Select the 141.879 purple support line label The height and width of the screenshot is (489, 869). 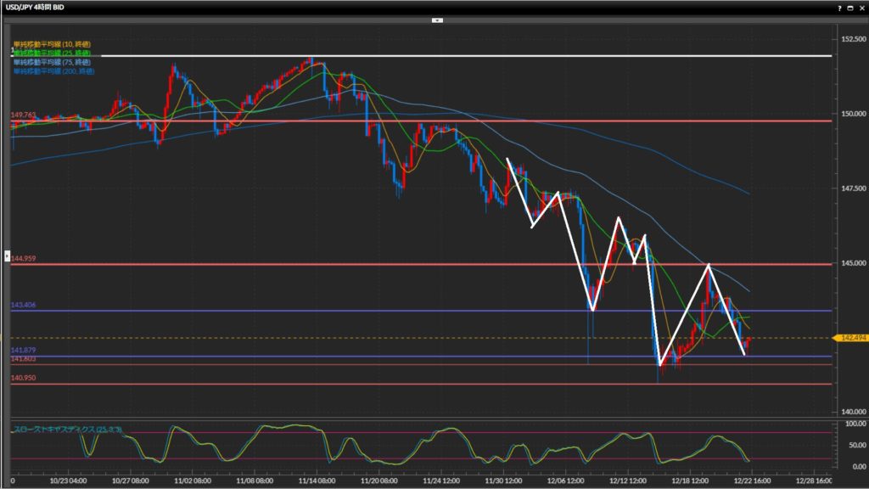24,351
